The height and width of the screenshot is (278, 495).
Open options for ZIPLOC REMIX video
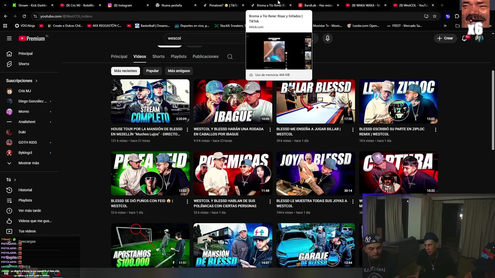[435, 130]
